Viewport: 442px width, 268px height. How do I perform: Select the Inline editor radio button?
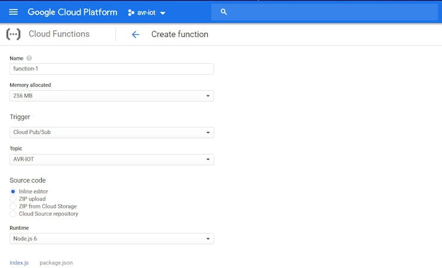click(x=13, y=192)
